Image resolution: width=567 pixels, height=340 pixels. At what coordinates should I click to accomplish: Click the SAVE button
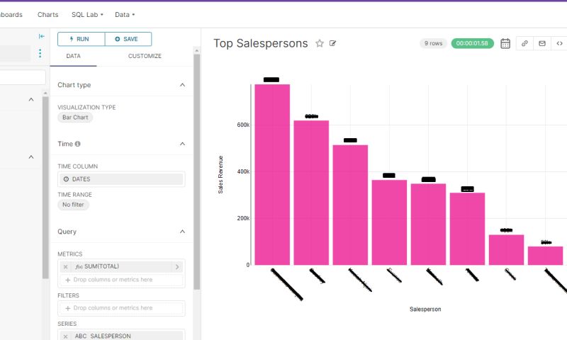click(128, 39)
